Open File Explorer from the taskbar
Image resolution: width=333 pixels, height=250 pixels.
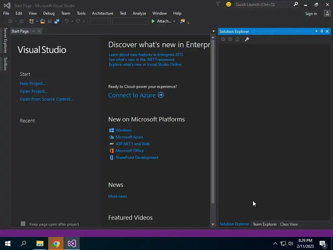tap(40, 243)
